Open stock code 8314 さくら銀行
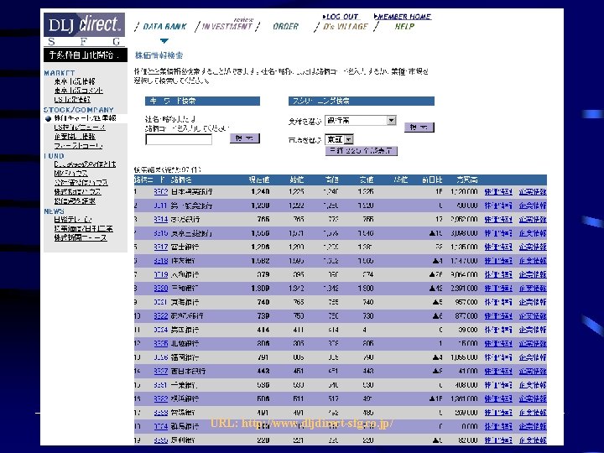Screen dimensions: 604x453 pos(160,219)
